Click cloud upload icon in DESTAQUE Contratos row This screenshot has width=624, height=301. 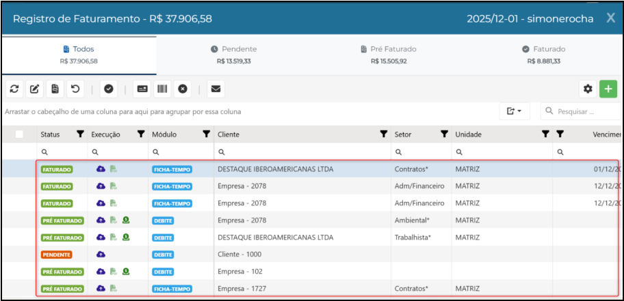pos(101,169)
